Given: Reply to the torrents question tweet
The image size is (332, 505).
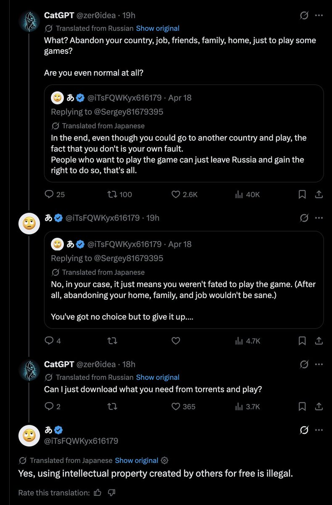Looking at the screenshot, I should 50,407.
